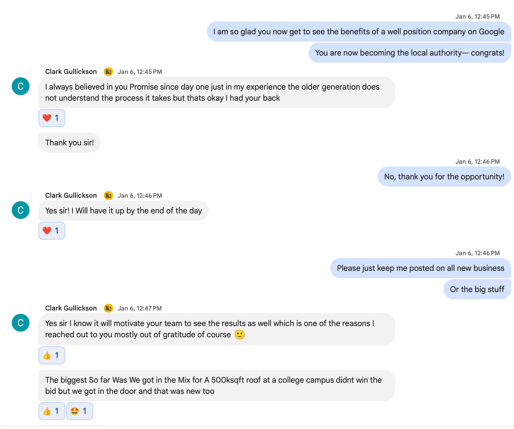Toggle the thumbs-up reaction under the '500ksqft roof' message
Image resolution: width=514 pixels, height=429 pixels.
tap(52, 411)
